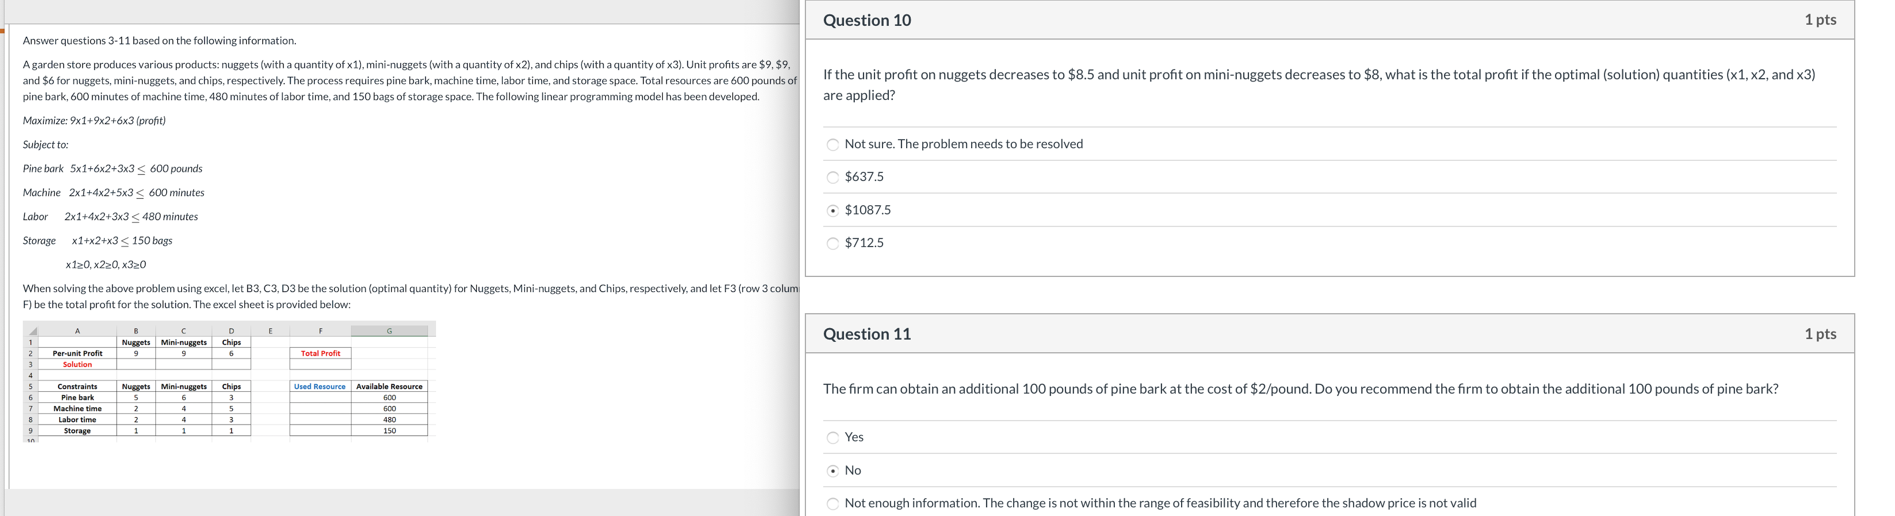Click Pine bark constraint equation line
1895x516 pixels.
click(113, 168)
